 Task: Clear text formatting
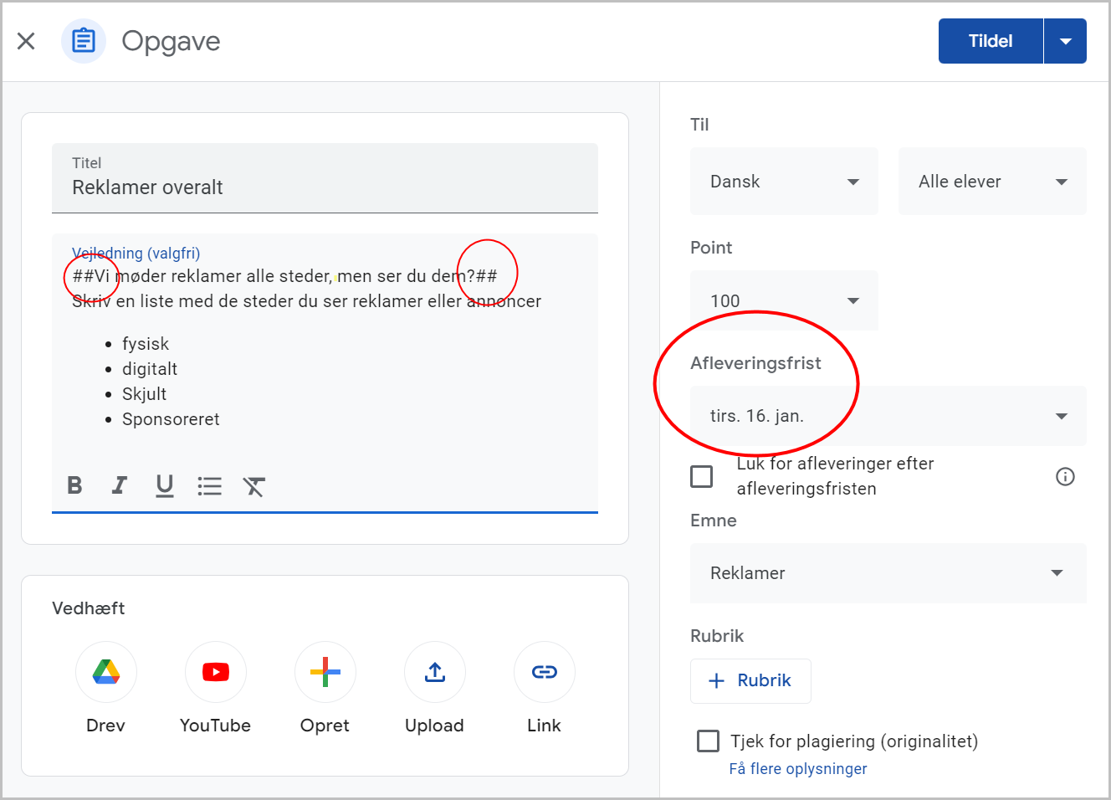[x=254, y=486]
